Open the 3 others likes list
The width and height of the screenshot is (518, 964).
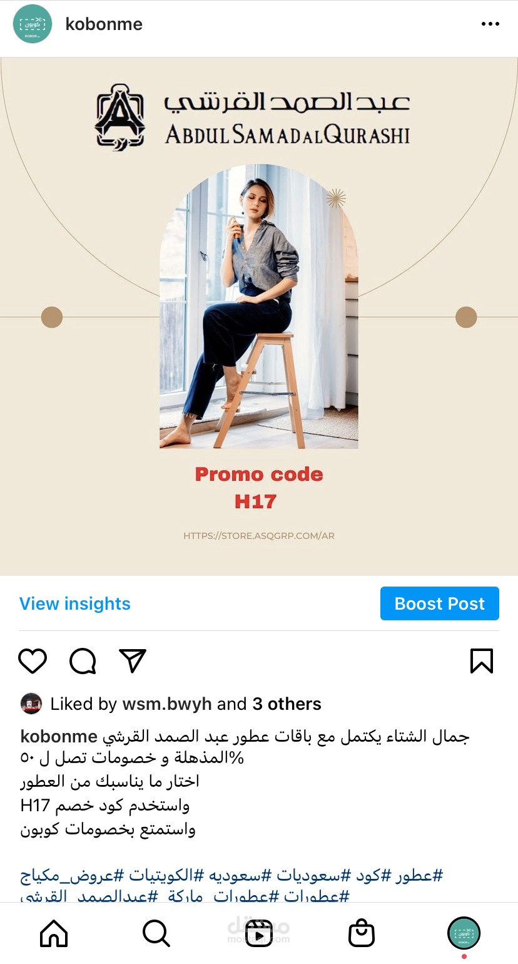[287, 704]
